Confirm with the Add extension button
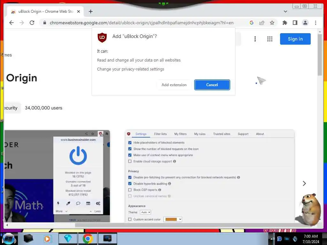This screenshot has width=327, height=245. tap(174, 85)
